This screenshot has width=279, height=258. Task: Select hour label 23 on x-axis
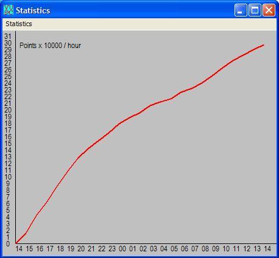click(x=112, y=249)
